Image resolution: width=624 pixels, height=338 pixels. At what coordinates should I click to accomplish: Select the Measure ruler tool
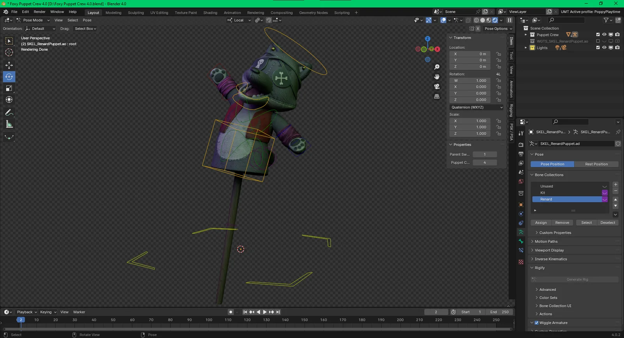coord(9,124)
